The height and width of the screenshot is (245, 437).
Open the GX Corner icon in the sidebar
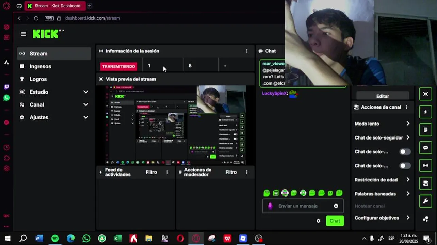click(x=6, y=216)
